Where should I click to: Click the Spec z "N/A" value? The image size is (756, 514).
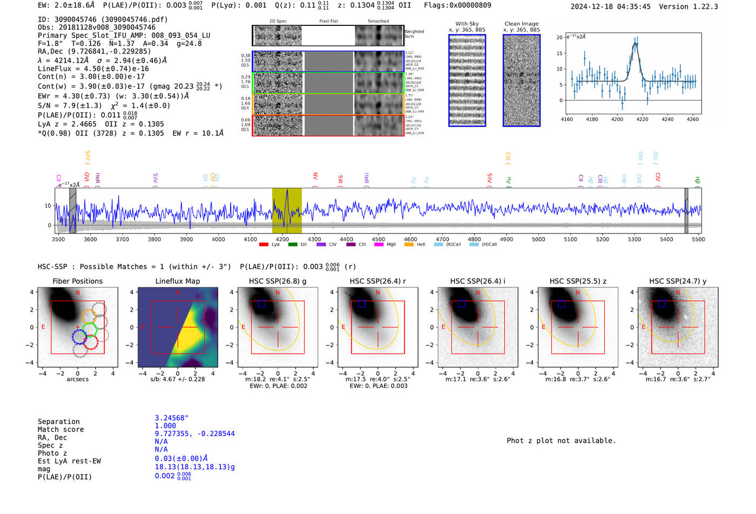coord(161,441)
